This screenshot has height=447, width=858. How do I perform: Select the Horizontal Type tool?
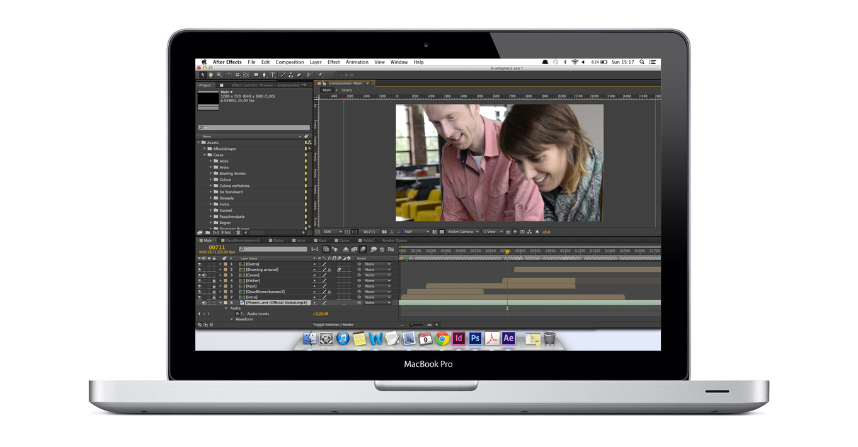click(272, 75)
